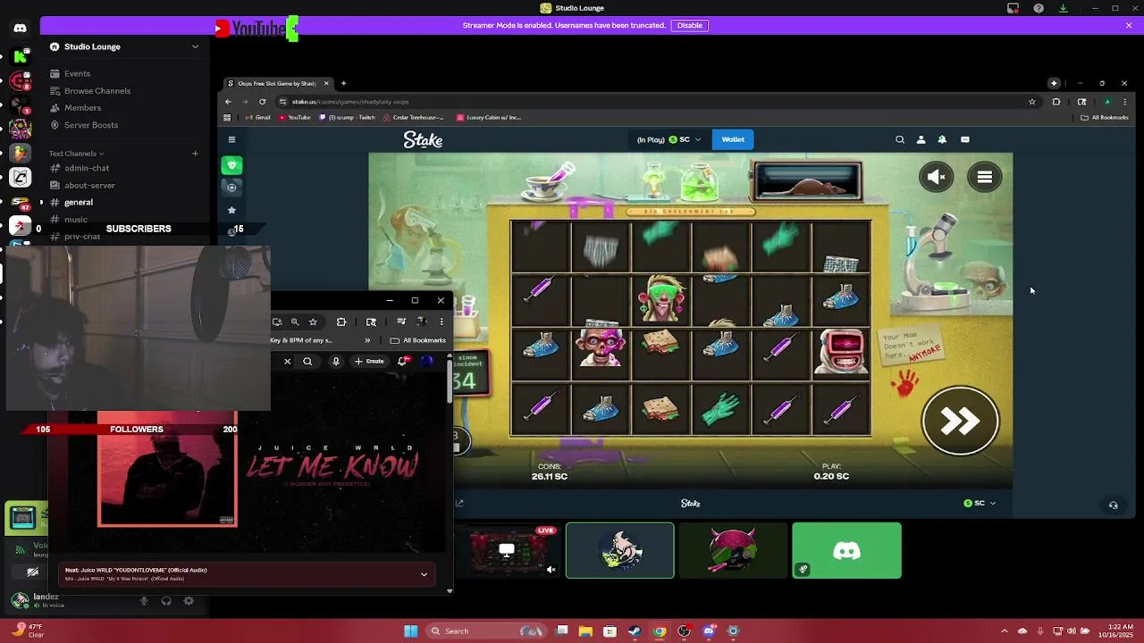1144x643 pixels.
Task: Open the Luxury Cabin bookmark
Action: pyautogui.click(x=488, y=117)
